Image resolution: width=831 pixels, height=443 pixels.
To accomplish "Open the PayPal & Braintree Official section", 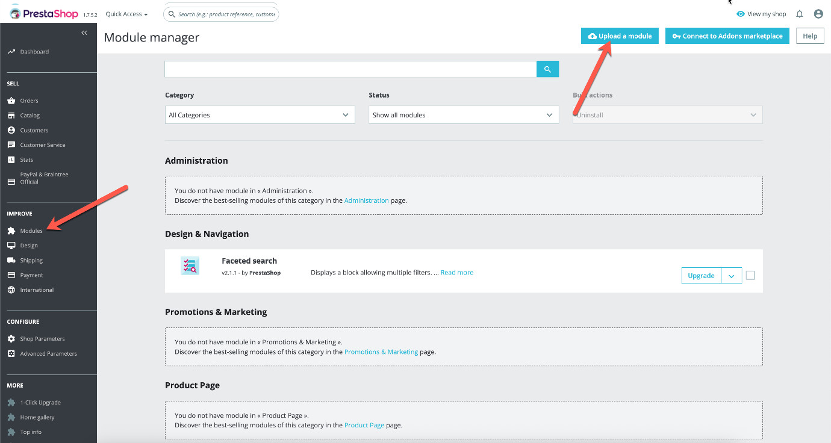I will tap(11, 178).
